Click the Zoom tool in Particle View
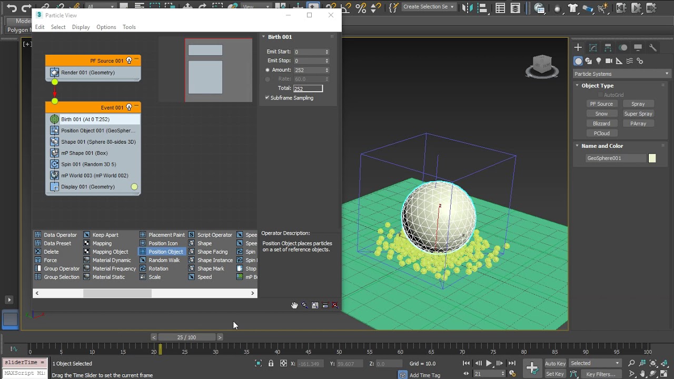 [x=304, y=305]
